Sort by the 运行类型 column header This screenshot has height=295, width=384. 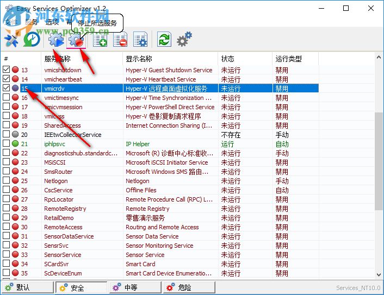tap(295, 59)
